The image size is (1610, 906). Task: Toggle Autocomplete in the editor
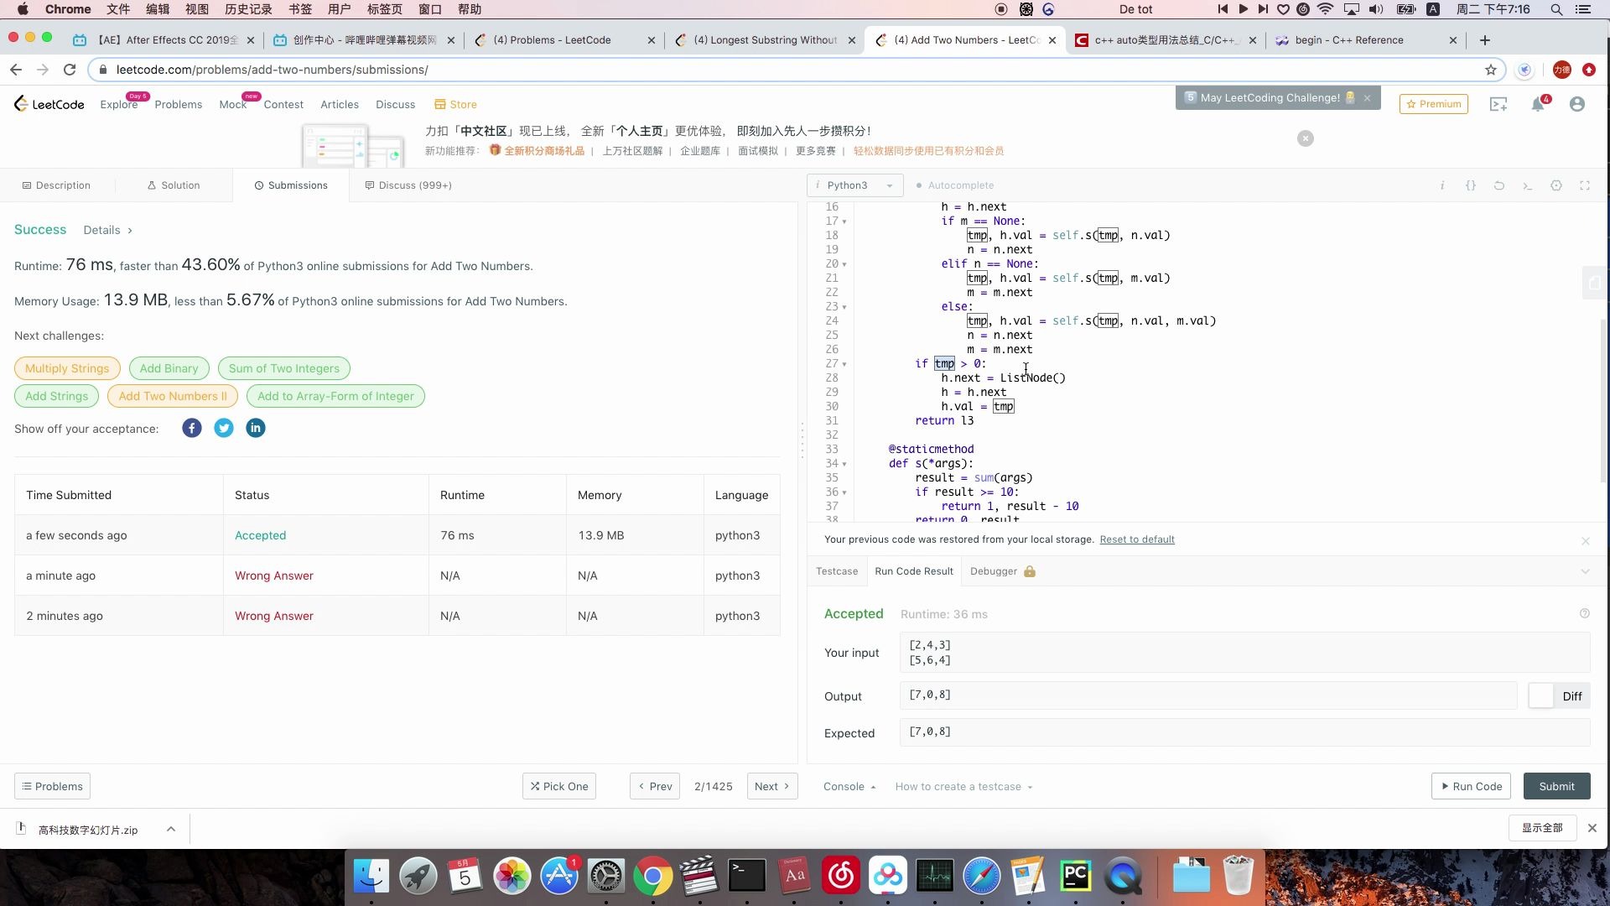pos(954,185)
